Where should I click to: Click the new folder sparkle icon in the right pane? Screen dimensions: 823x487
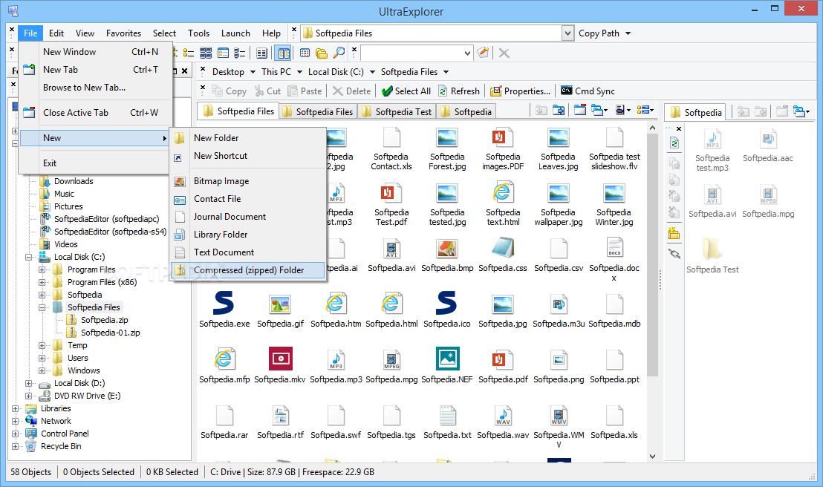(674, 234)
